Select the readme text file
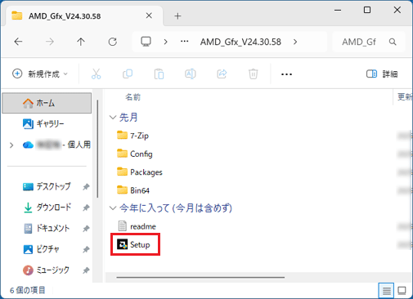The width and height of the screenshot is (413, 299). (137, 226)
